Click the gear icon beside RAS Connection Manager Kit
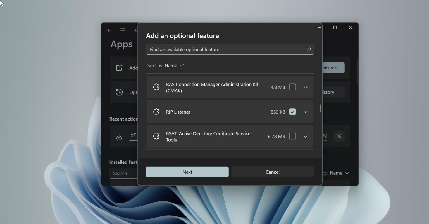429x224 pixels. [156, 87]
